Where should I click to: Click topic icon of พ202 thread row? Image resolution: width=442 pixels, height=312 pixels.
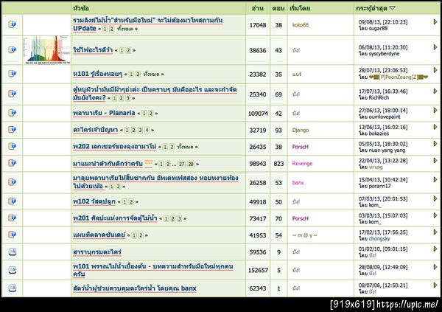[12, 146]
